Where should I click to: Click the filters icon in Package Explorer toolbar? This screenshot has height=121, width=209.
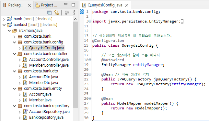pos(67,13)
